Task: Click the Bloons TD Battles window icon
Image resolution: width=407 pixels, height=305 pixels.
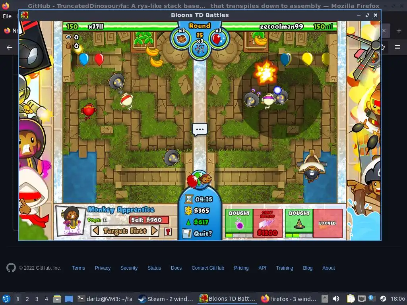Action: pos(25,15)
